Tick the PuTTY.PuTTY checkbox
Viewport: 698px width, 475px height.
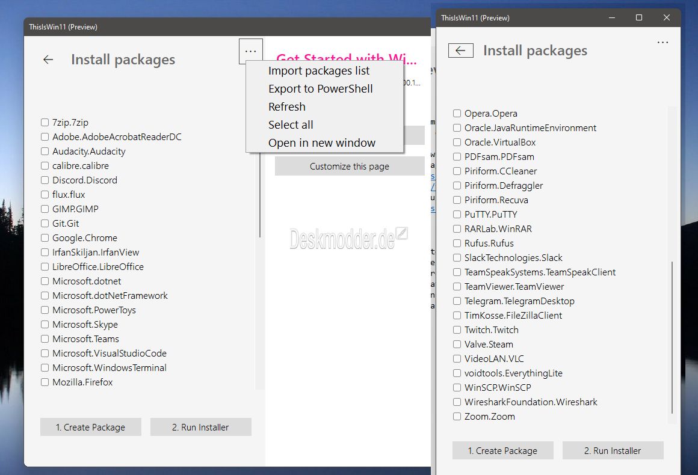(457, 215)
